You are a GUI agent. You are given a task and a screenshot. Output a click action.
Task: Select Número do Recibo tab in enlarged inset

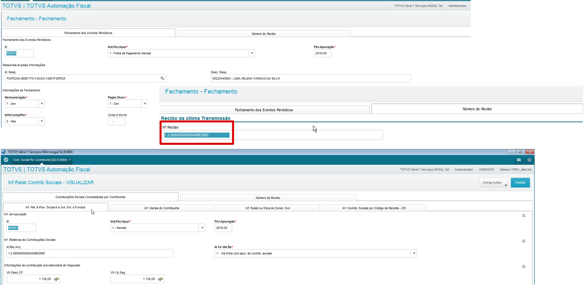(477, 109)
